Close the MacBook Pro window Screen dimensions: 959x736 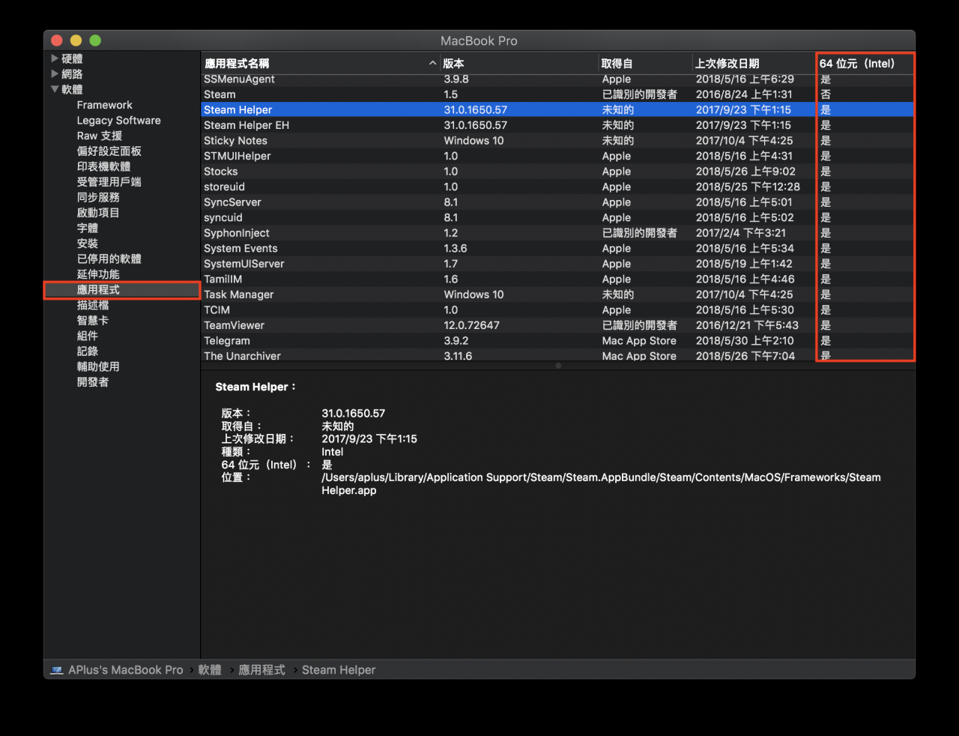(56, 40)
